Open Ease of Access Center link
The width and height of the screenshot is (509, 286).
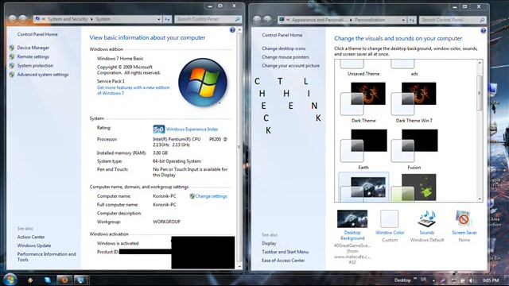pyautogui.click(x=283, y=261)
